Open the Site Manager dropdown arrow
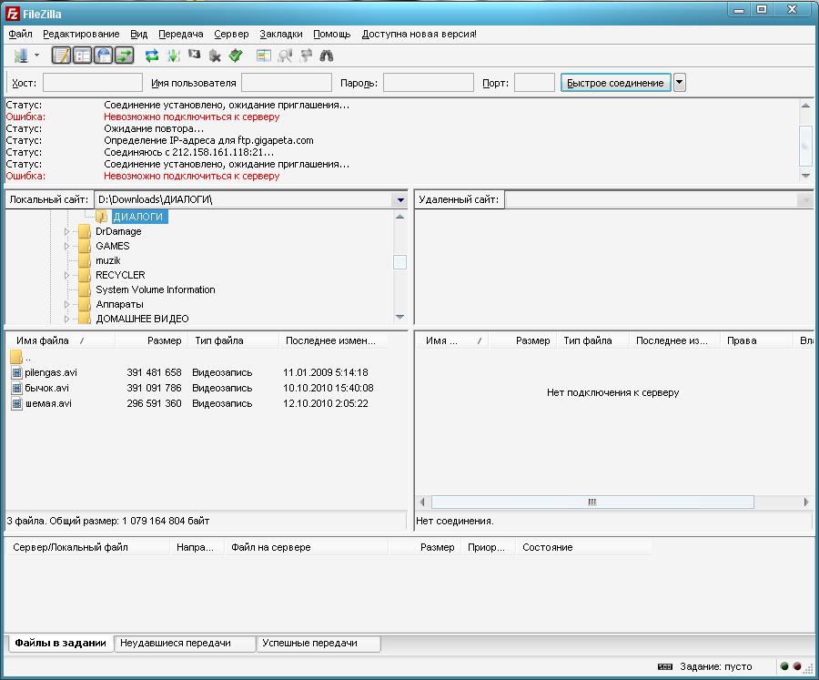The width and height of the screenshot is (819, 680). (36, 56)
